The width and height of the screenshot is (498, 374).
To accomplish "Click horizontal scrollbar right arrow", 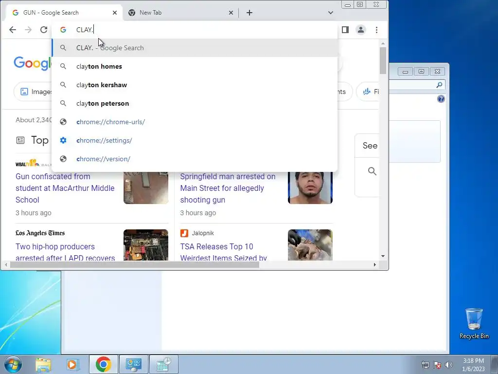I will (375, 264).
